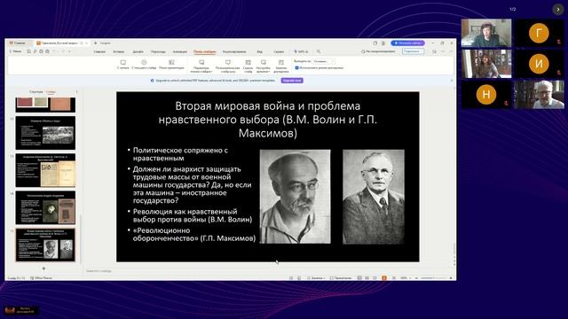Viewport: 568px width, 319px height.
Task: Start slideshow with the С начала icon
Action: pyautogui.click(x=123, y=63)
